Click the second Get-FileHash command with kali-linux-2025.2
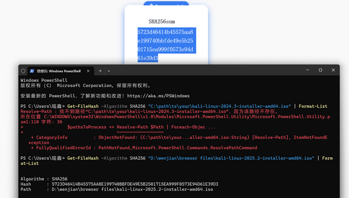Screen dimensions: 349x198 (177, 161)
